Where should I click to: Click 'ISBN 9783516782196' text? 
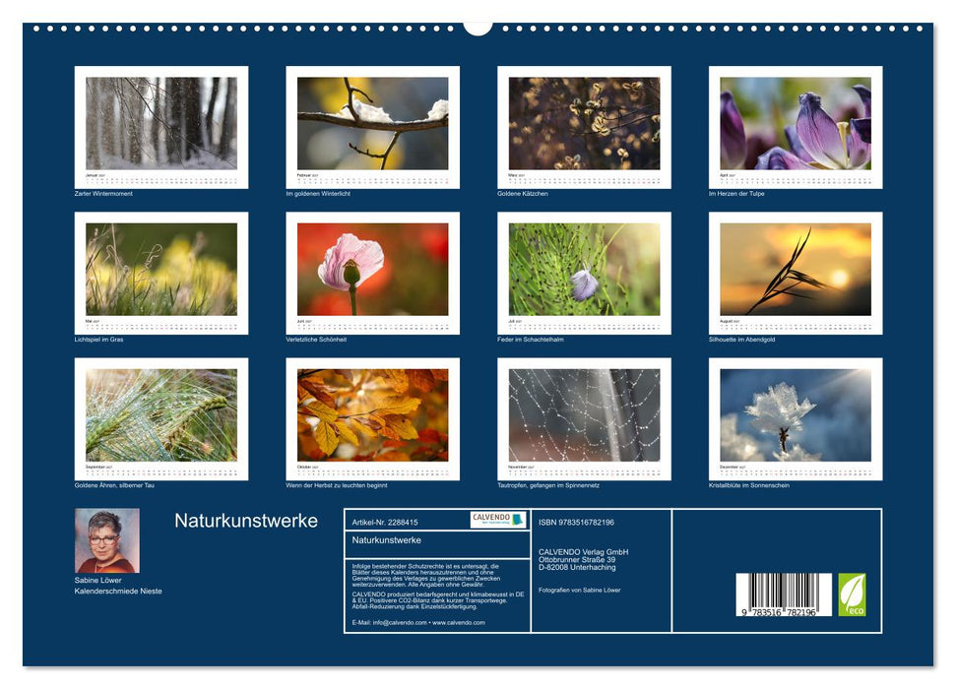tap(576, 523)
